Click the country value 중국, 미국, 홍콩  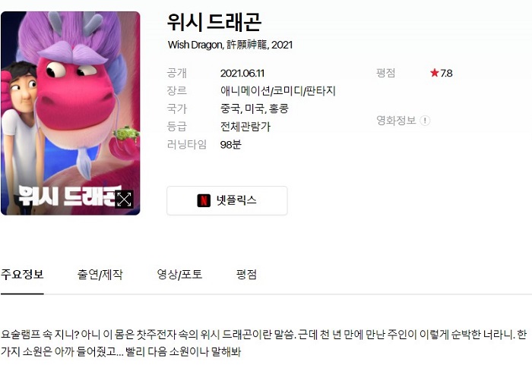[255, 109]
